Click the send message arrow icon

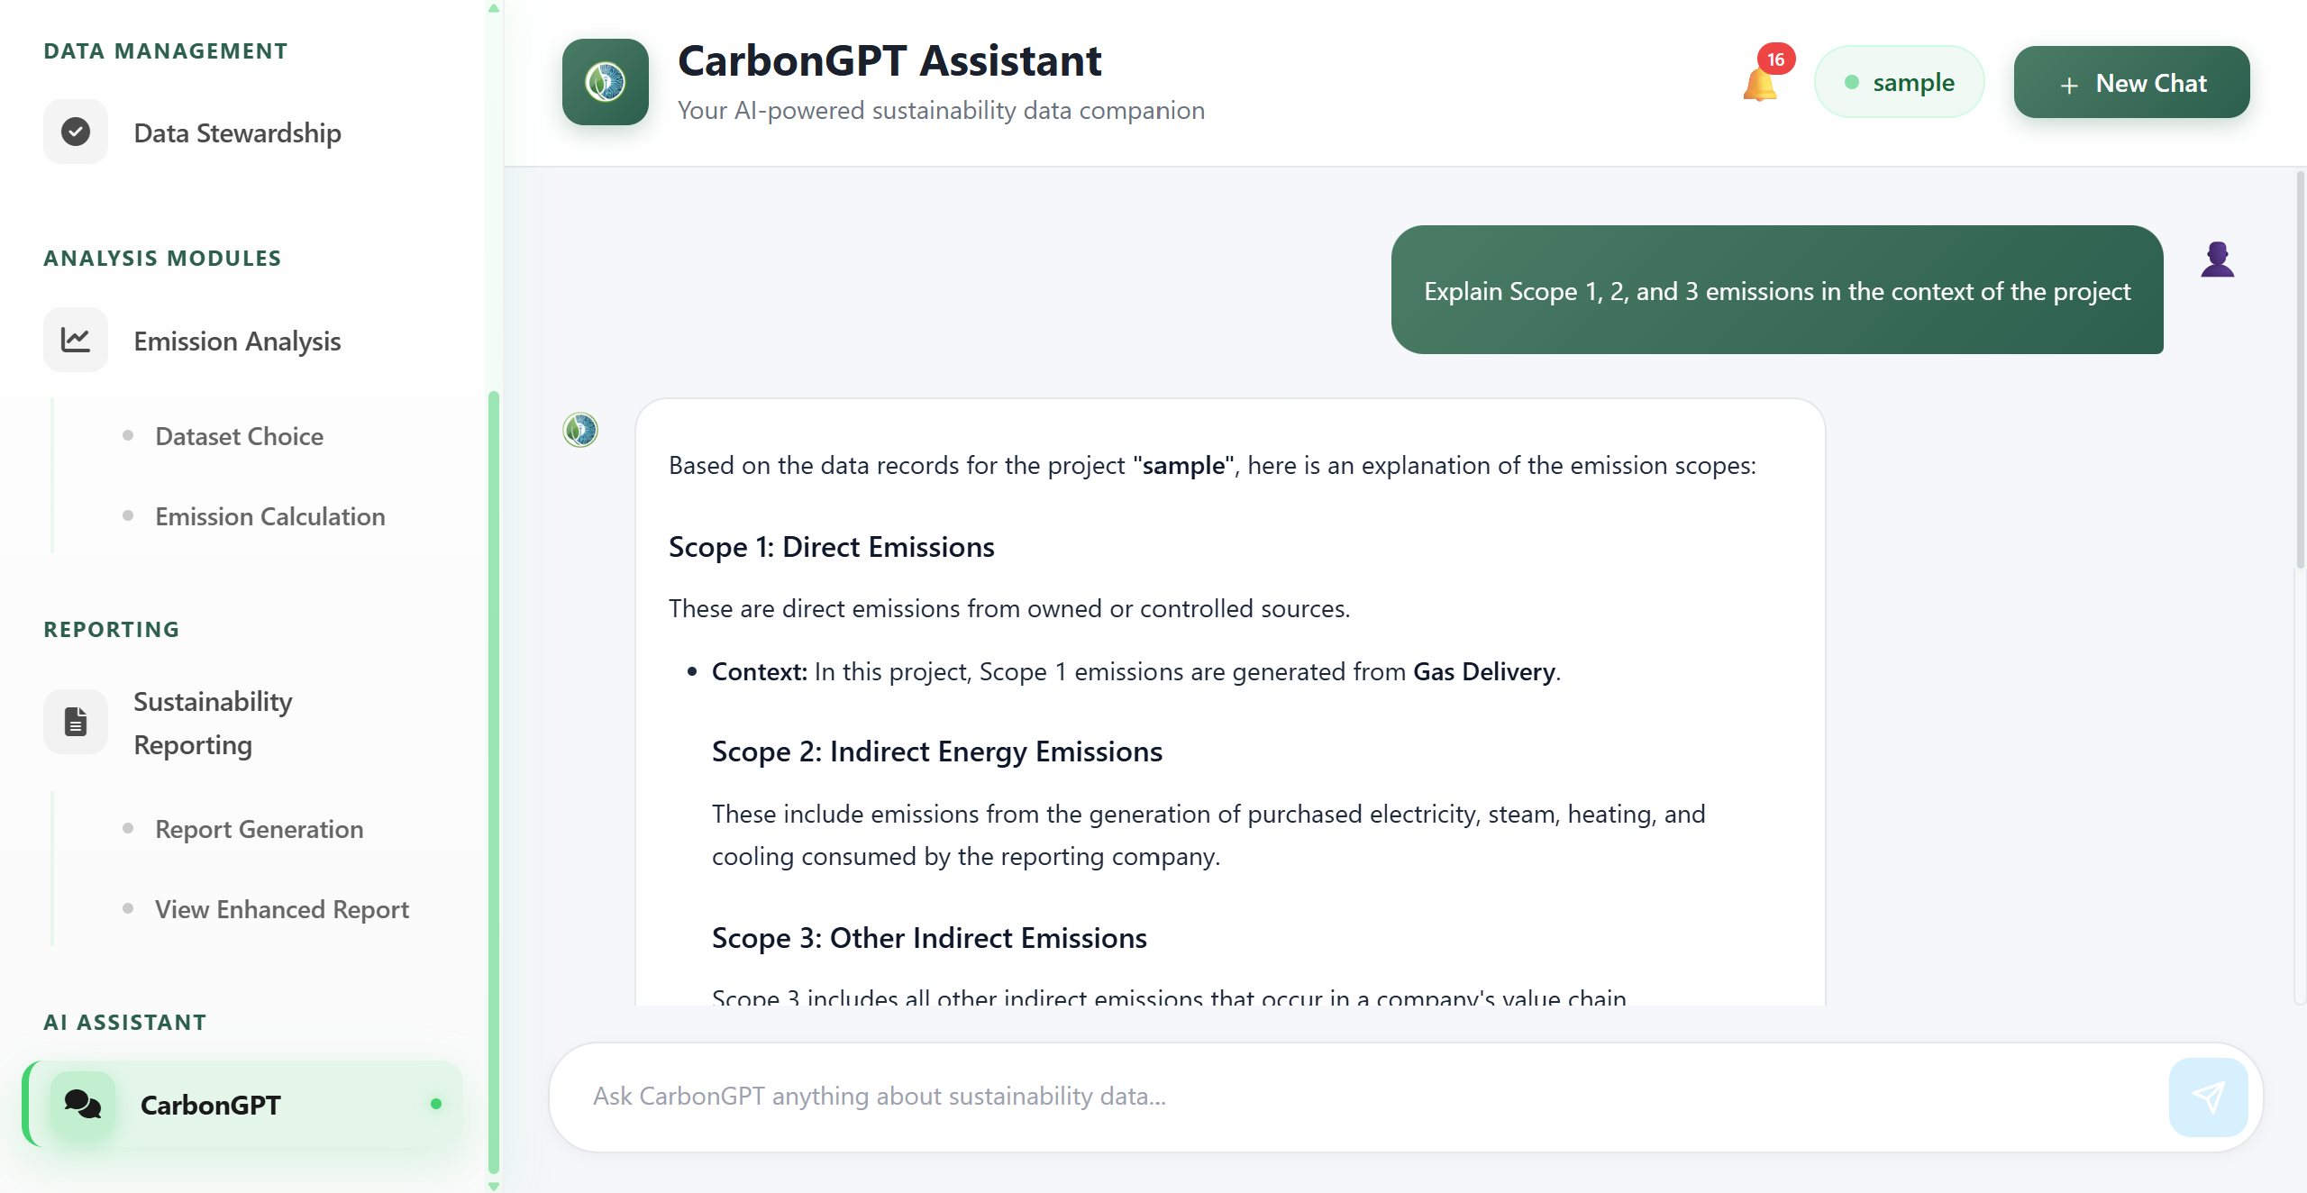coord(2208,1097)
